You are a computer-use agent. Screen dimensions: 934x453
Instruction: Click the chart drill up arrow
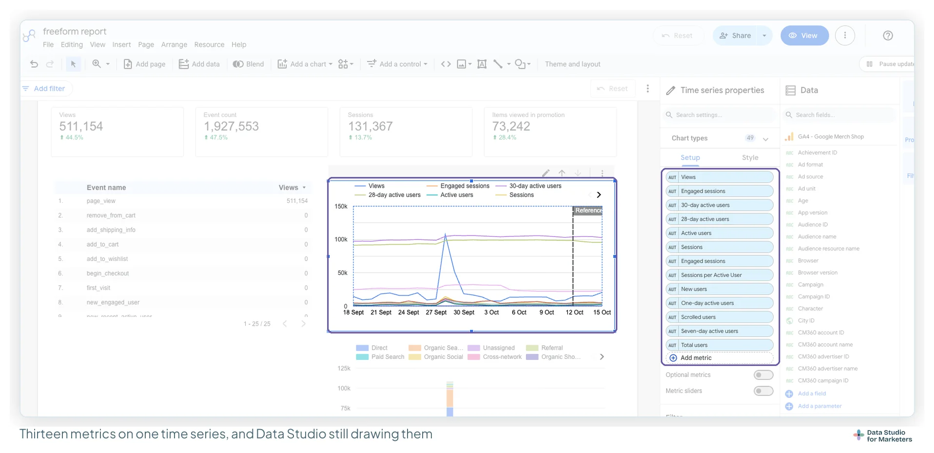(x=562, y=173)
